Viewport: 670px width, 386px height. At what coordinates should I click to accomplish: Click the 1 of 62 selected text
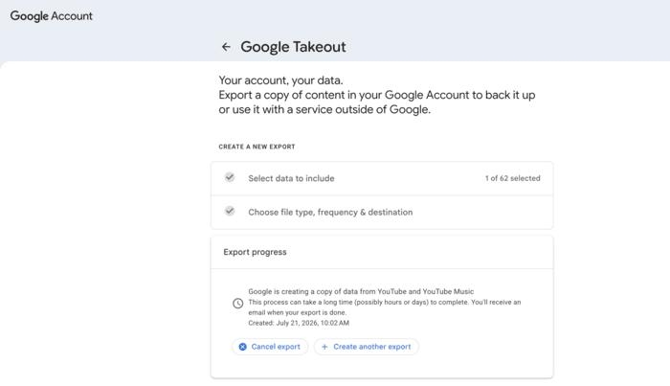(512, 178)
